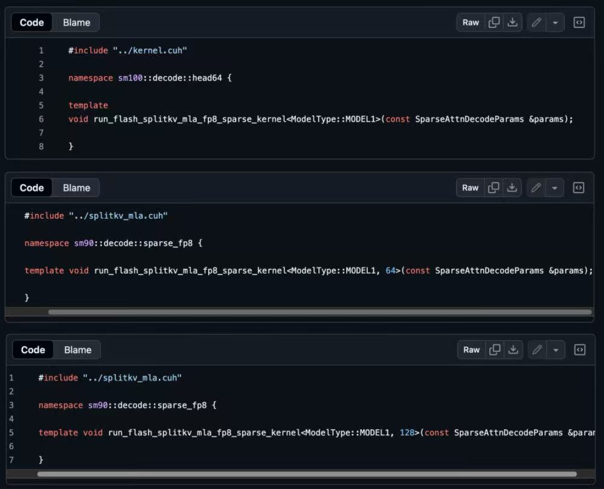Expand edit options caret in the top panel
Viewport: 604px width, 489px height.
(554, 22)
